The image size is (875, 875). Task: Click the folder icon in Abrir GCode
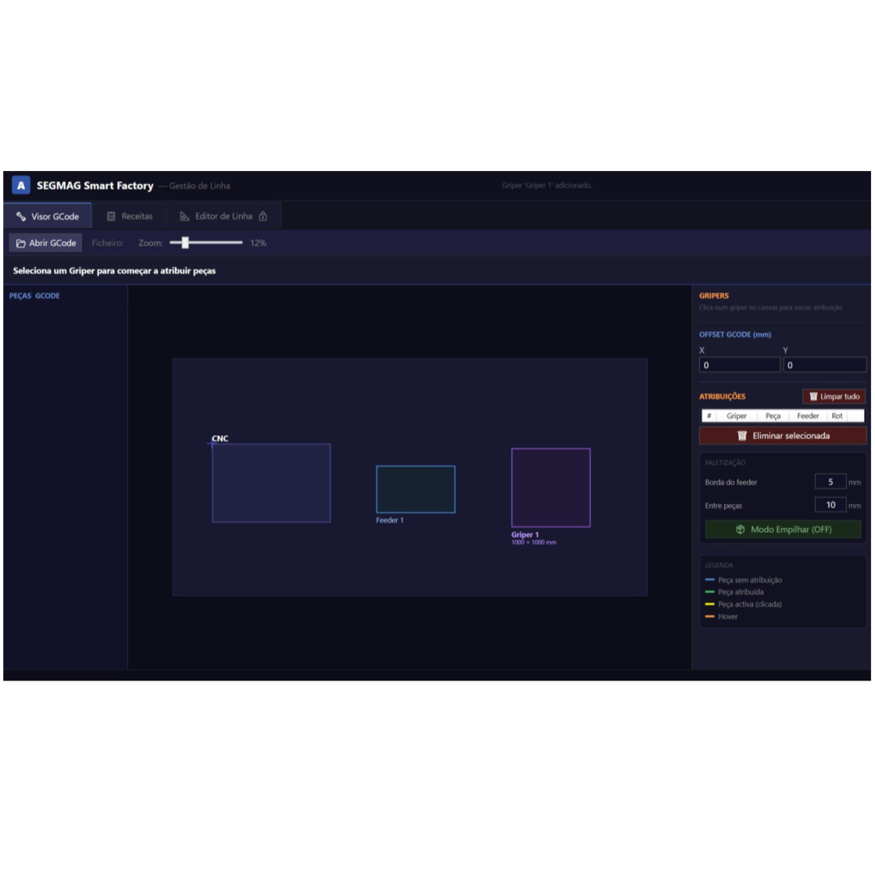[20, 243]
